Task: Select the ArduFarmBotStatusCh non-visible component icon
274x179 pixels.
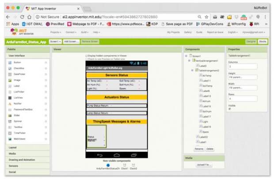Action: (108, 165)
